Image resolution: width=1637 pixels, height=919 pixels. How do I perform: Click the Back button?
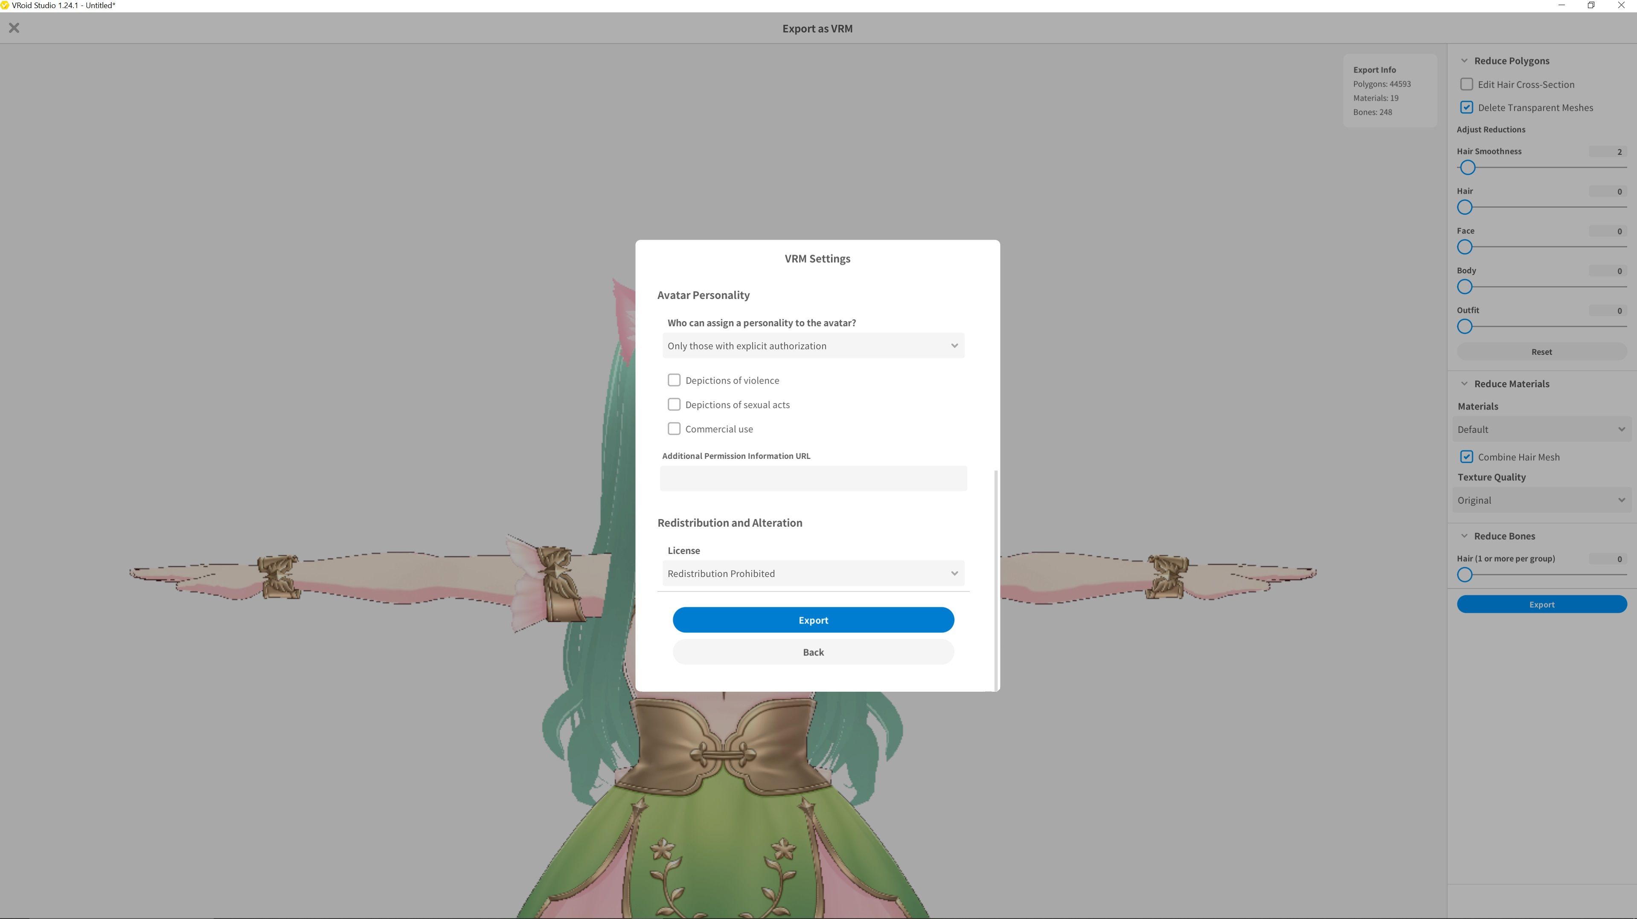coord(814,652)
